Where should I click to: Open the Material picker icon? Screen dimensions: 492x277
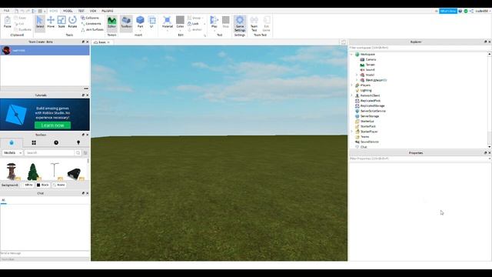coord(168,21)
